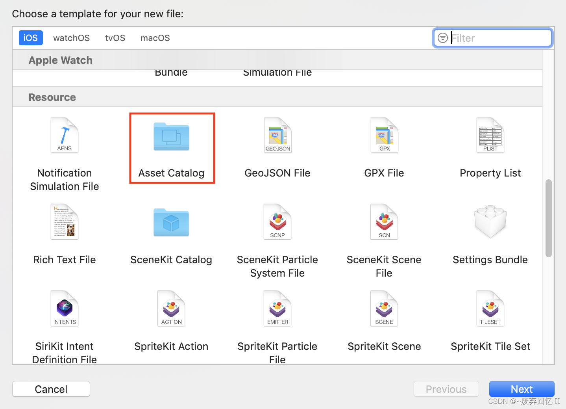Open the filter options icon in search field
This screenshot has height=409, width=566.
[443, 38]
